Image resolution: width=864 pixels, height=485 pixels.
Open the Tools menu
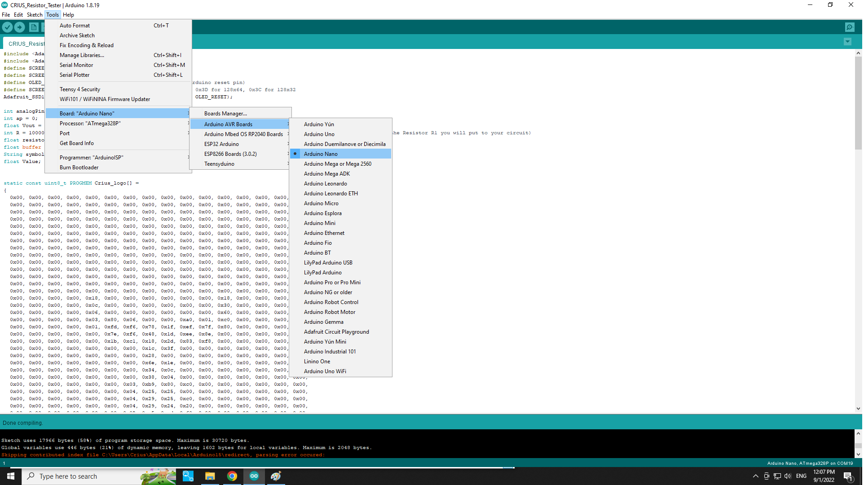52,15
